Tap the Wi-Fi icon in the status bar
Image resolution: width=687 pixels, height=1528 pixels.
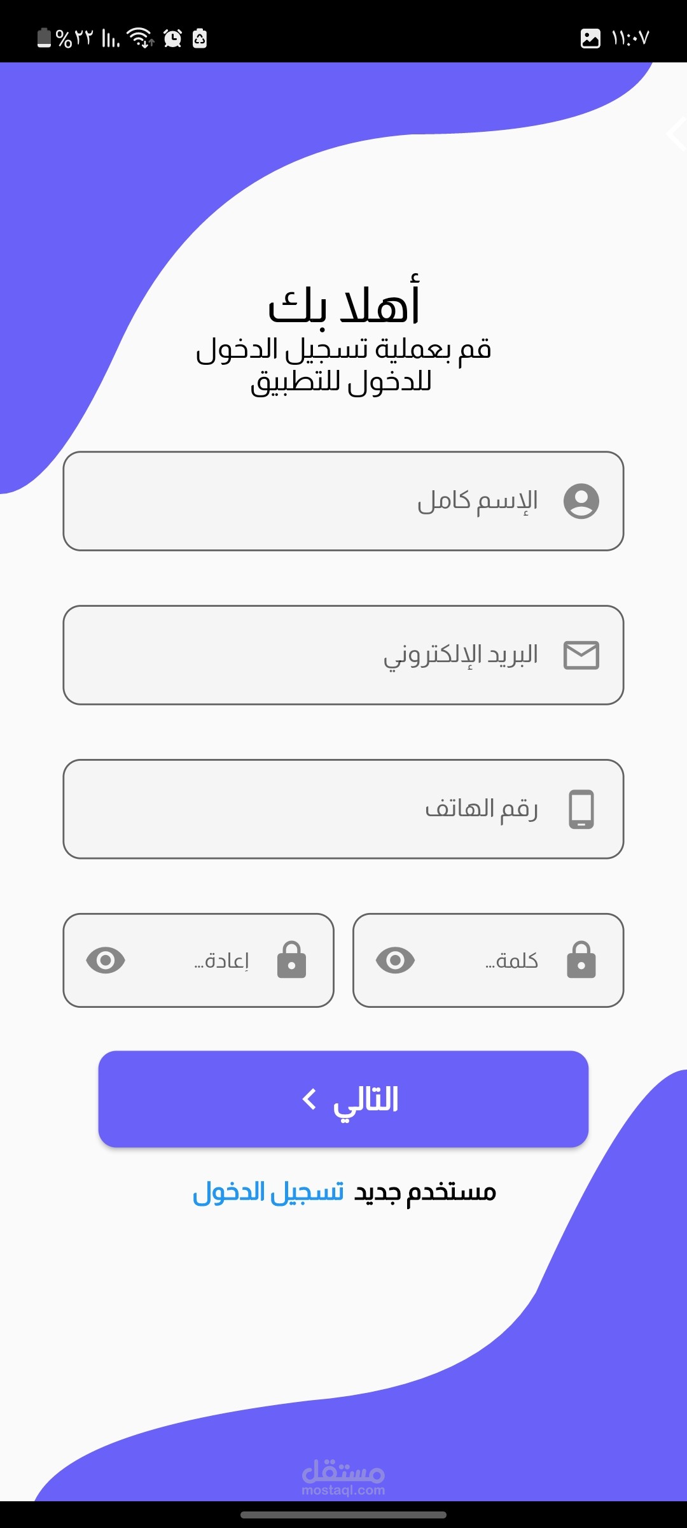tap(141, 38)
